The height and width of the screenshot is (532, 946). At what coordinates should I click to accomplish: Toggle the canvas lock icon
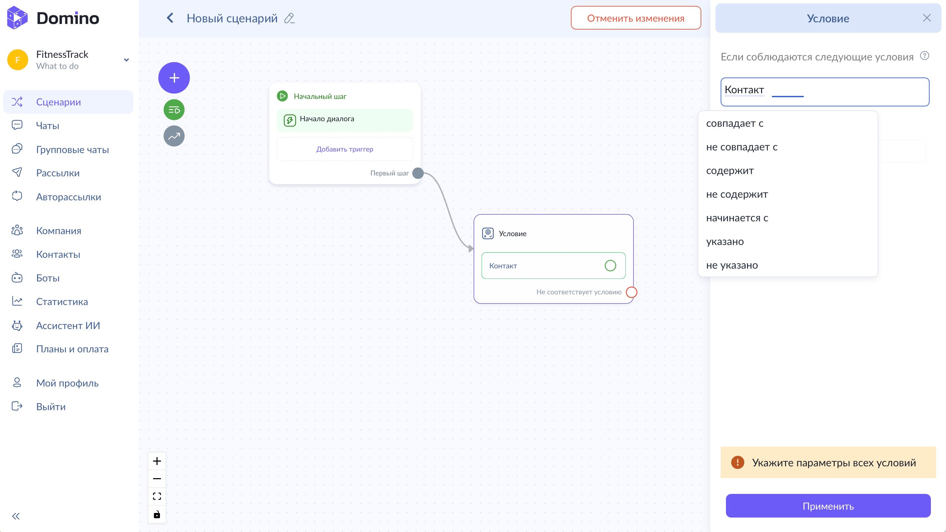[157, 514]
